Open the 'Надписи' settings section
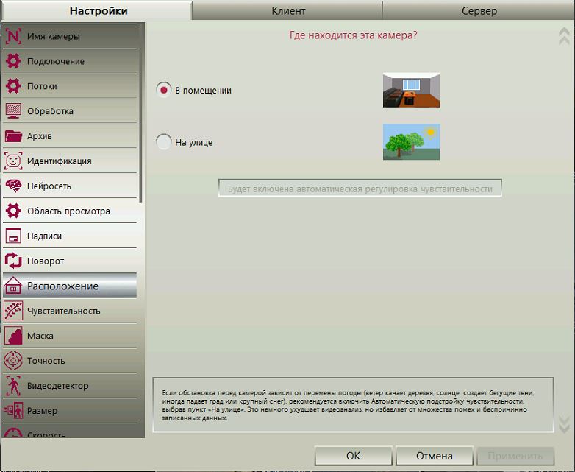 point(70,236)
